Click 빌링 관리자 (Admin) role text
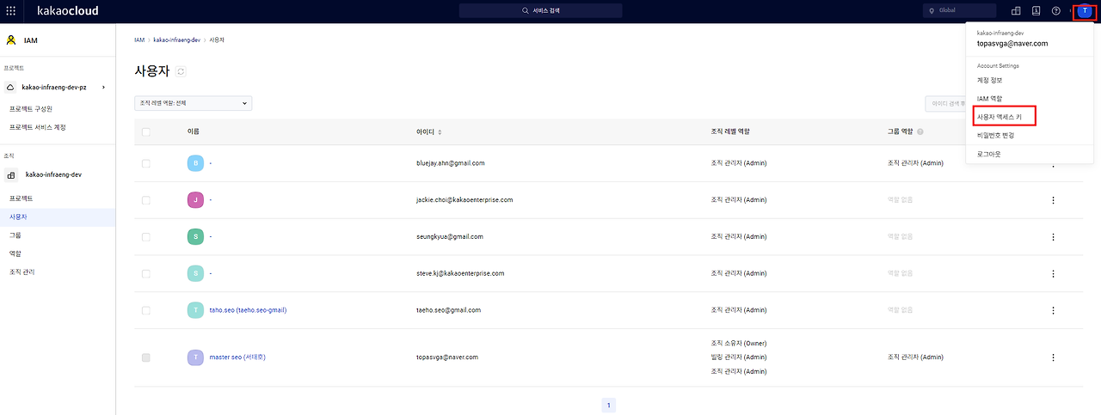Screen dimensions: 1101x415 point(739,357)
